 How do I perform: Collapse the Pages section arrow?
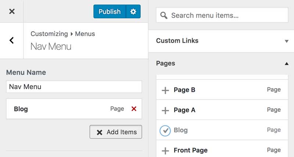[286, 64]
